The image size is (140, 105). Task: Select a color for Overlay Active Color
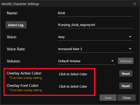[x=73, y=74]
